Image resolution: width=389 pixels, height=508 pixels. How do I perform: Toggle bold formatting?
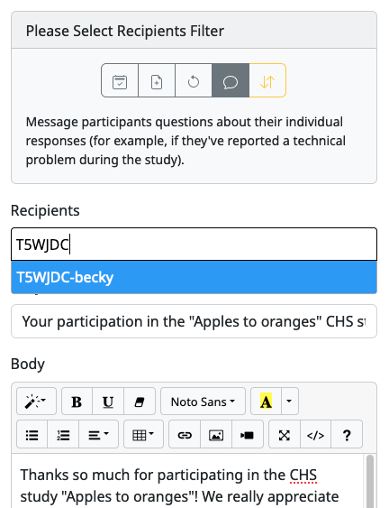point(77,402)
